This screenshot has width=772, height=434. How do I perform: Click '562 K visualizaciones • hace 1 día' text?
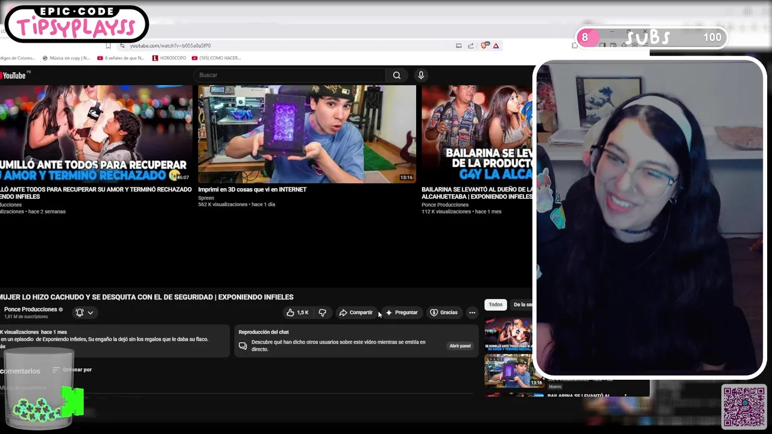(236, 204)
